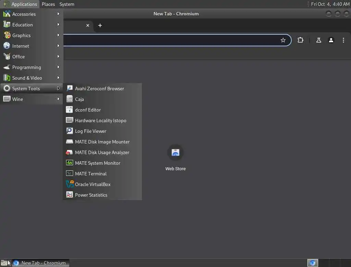Click the System Tools gear icon
351x267 pixels.
pos(7,88)
